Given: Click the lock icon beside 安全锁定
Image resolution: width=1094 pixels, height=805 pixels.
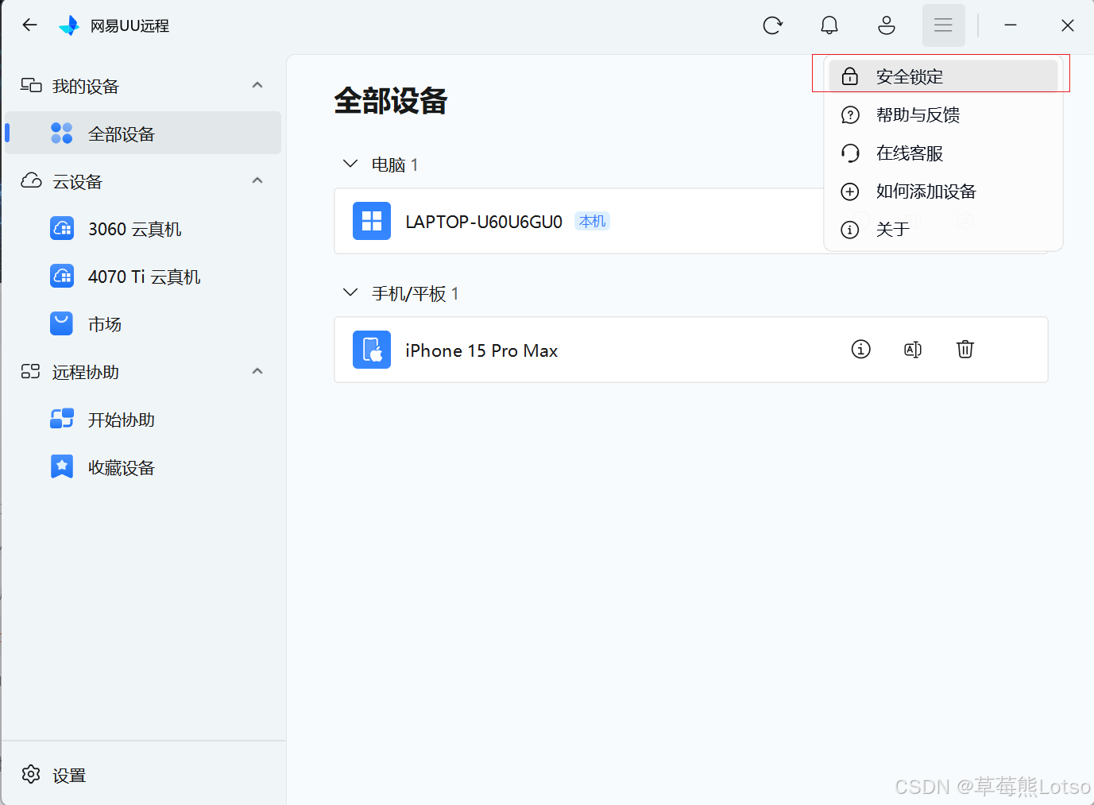Looking at the screenshot, I should (850, 76).
